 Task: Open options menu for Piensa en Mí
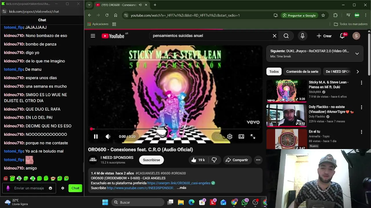(361, 83)
